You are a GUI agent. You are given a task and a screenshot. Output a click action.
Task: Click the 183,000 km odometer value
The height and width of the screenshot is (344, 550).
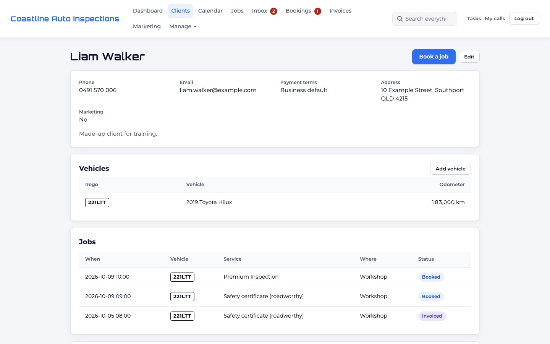point(448,202)
